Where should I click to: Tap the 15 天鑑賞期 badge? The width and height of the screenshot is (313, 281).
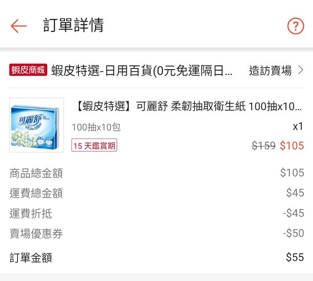click(x=94, y=145)
